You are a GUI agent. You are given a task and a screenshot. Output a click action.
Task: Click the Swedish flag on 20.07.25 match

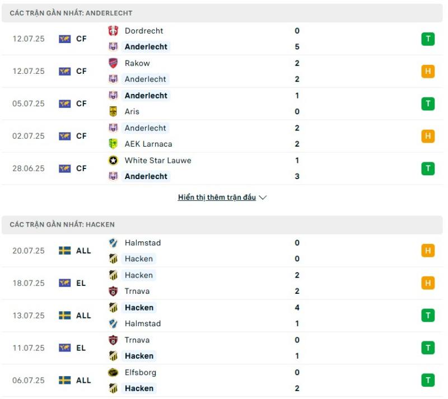tap(64, 251)
